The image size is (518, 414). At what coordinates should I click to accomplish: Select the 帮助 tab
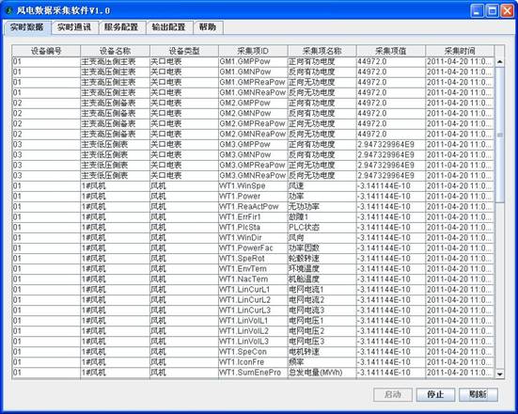point(208,27)
